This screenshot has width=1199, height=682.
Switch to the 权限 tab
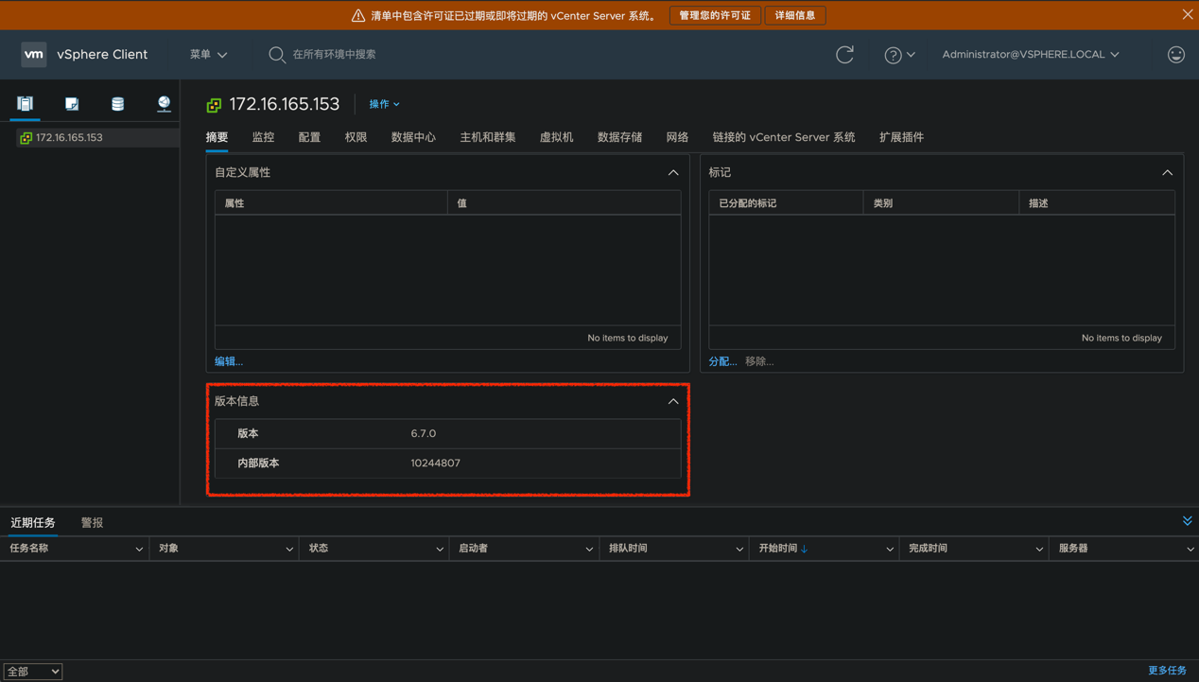point(356,137)
